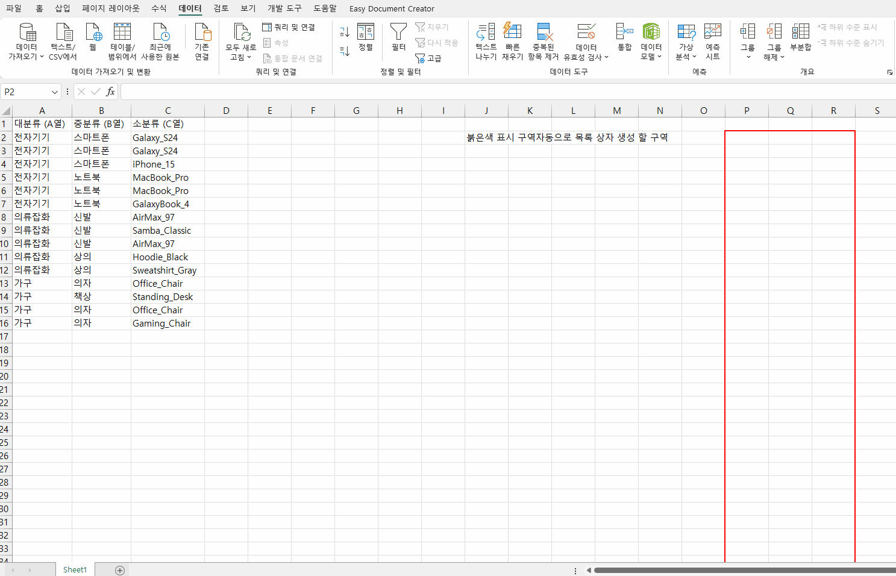Click the Name Box showing P2
The height and width of the screenshot is (576, 896).
25,92
